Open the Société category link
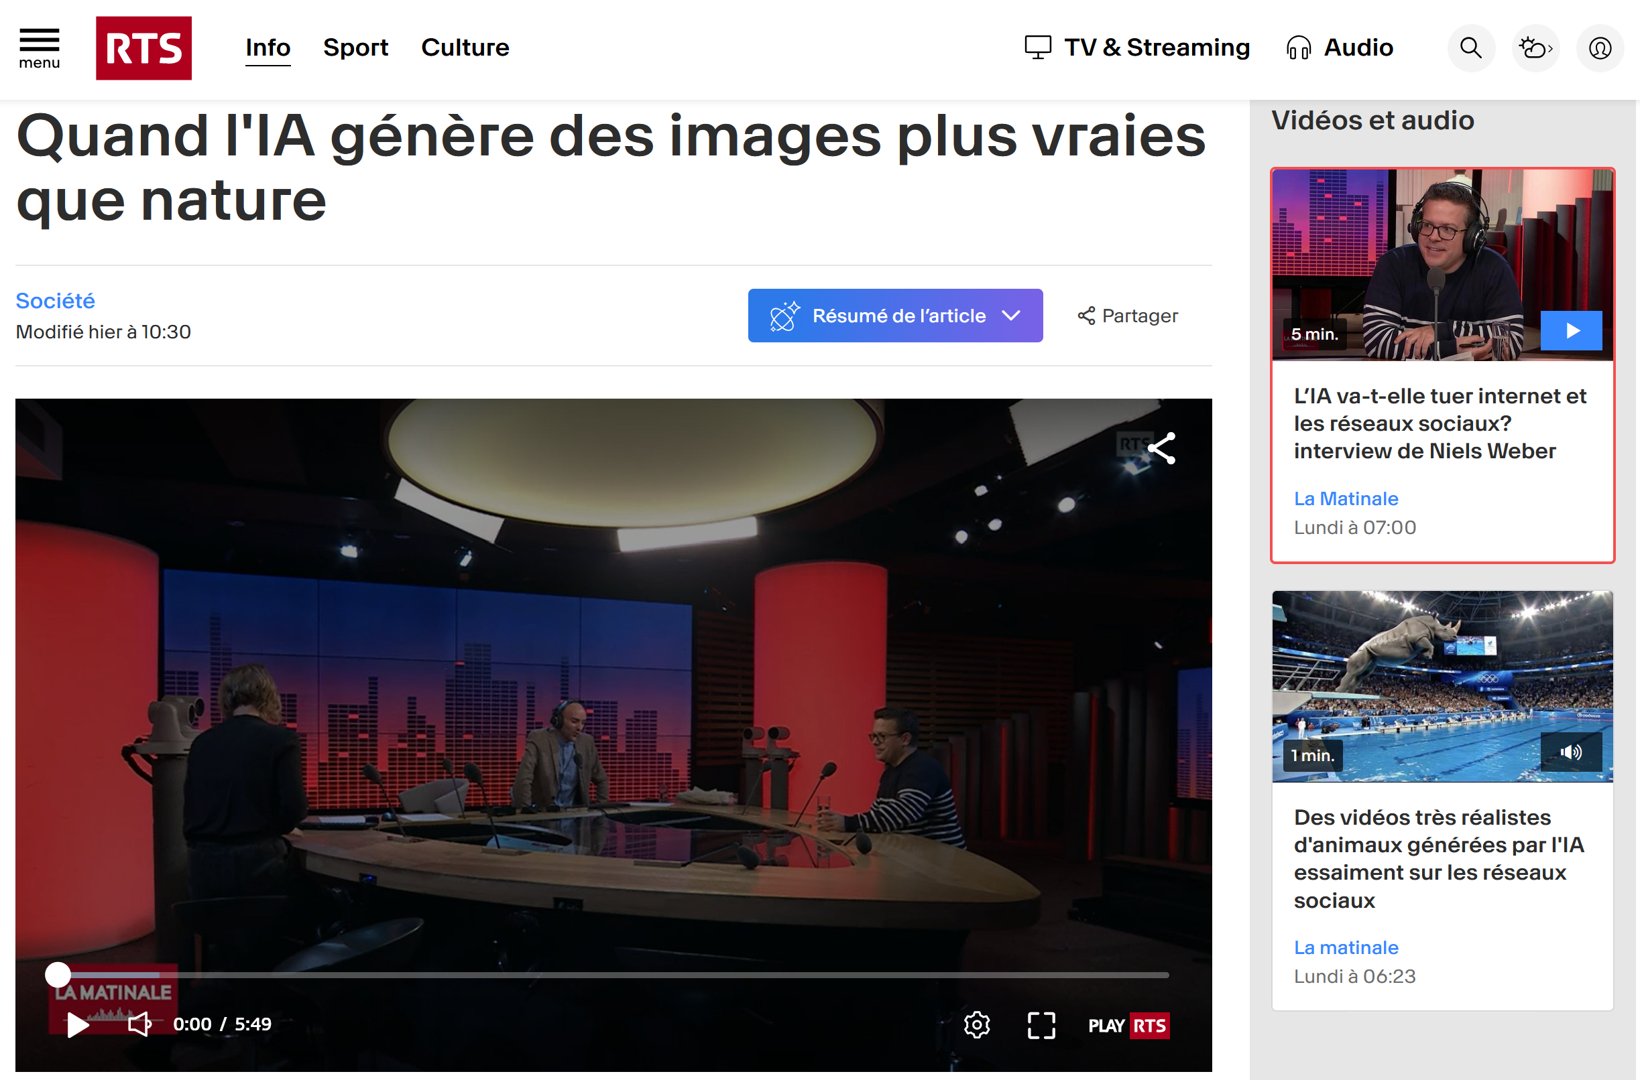Image resolution: width=1640 pixels, height=1080 pixels. click(55, 300)
